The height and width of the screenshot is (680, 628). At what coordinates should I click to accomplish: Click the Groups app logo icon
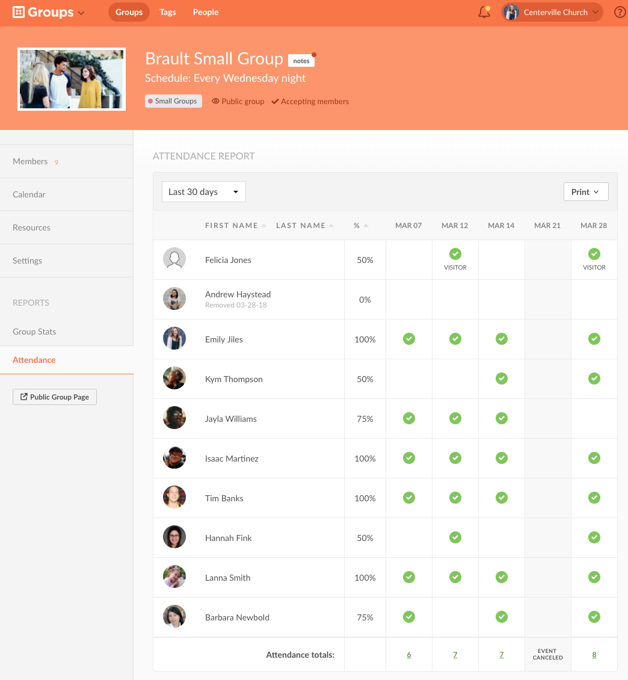(19, 12)
